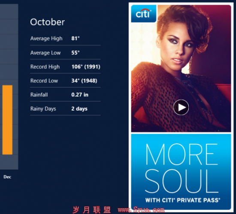236x214 pixels.
Task: Play the Citi ad video
Action: [x=181, y=107]
